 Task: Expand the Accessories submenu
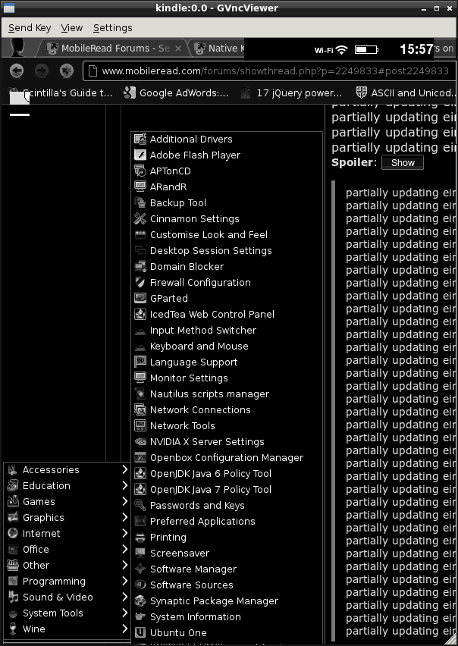pyautogui.click(x=67, y=469)
